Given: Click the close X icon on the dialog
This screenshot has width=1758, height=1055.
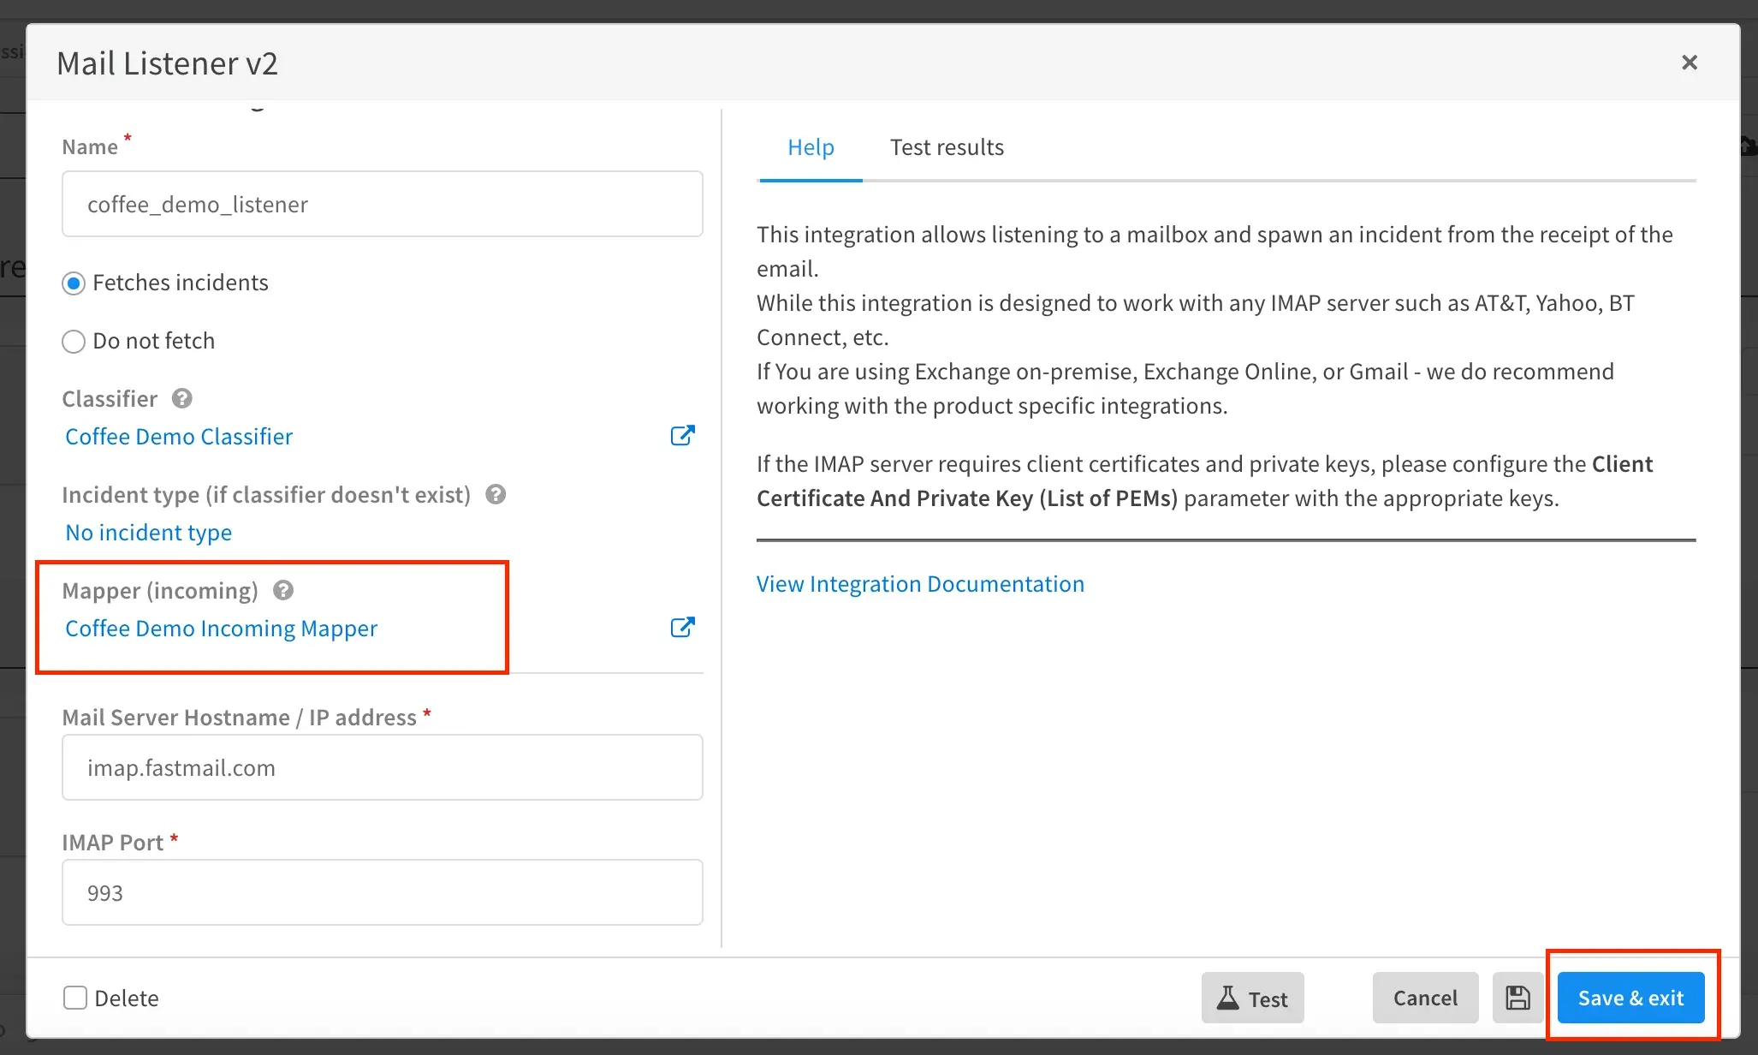Looking at the screenshot, I should coord(1690,62).
